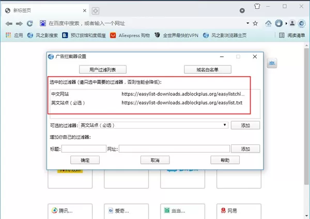Image resolution: width=310 pixels, height=219 pixels.
Task: Open the 爱奇艺 speed dial tile
Action: 127,211
